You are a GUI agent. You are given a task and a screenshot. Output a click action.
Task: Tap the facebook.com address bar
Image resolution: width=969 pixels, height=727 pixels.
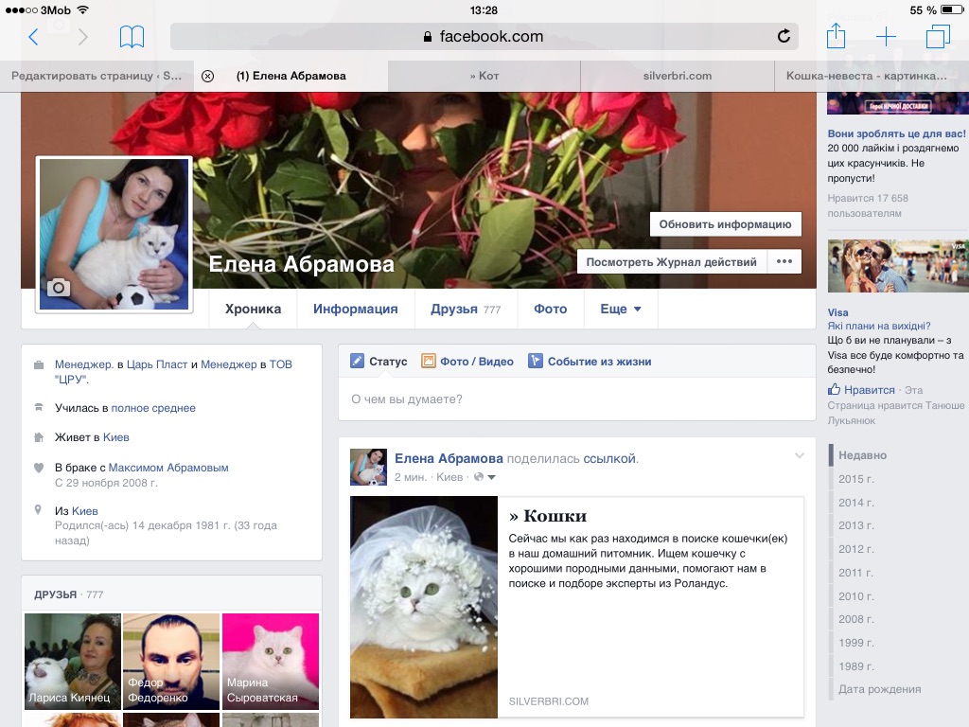pyautogui.click(x=484, y=37)
